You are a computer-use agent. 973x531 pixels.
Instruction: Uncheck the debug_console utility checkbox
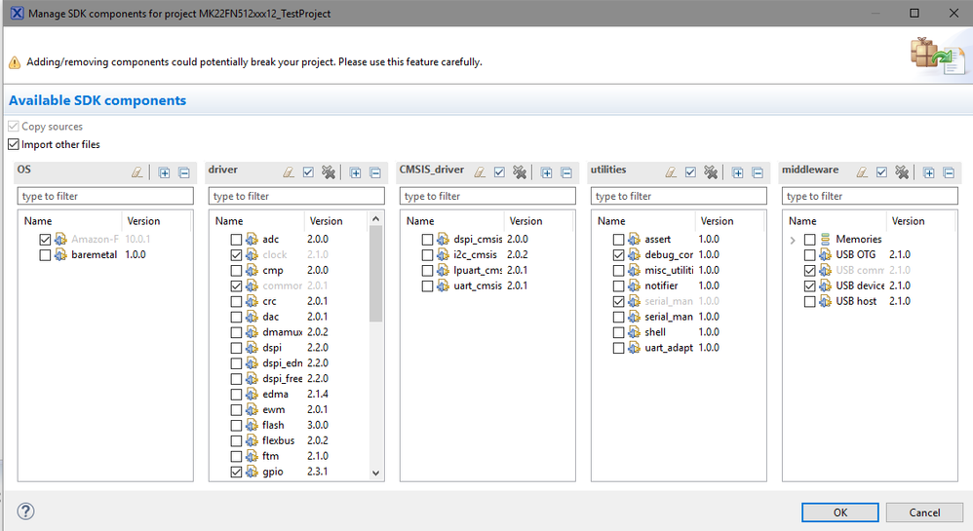(618, 255)
